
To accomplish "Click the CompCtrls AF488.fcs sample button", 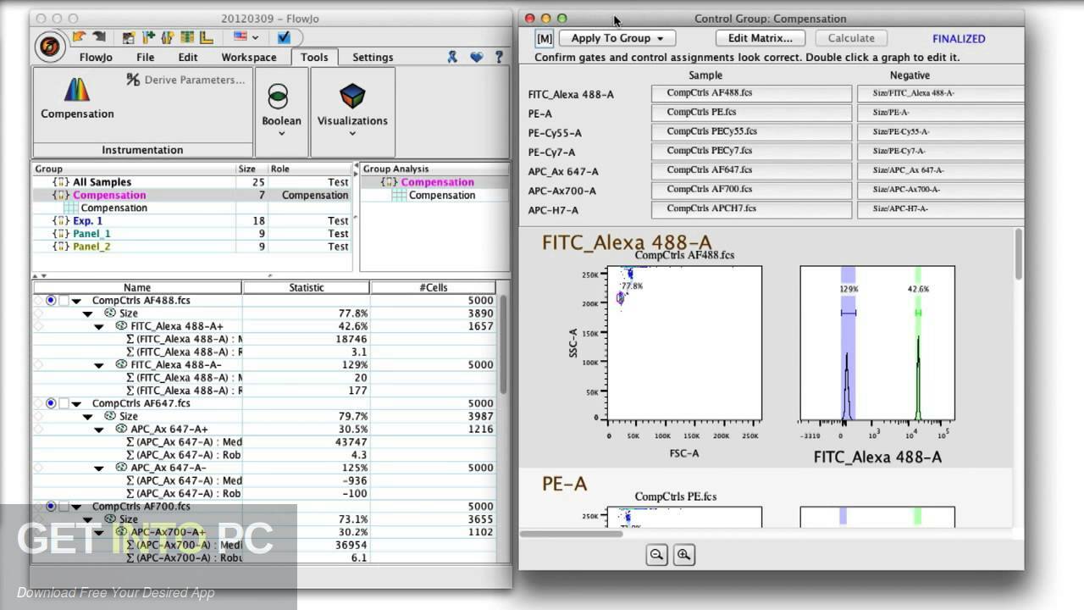I will [751, 94].
